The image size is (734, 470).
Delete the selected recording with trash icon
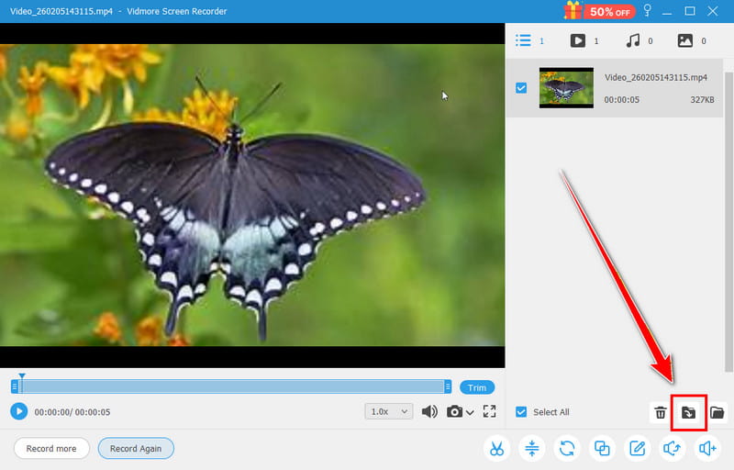(x=660, y=413)
